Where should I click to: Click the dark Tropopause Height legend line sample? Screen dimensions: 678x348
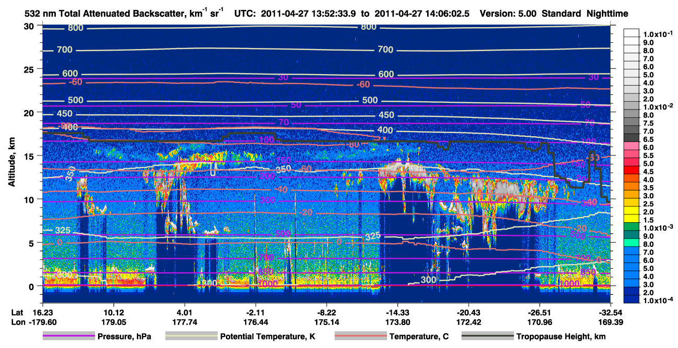point(487,337)
